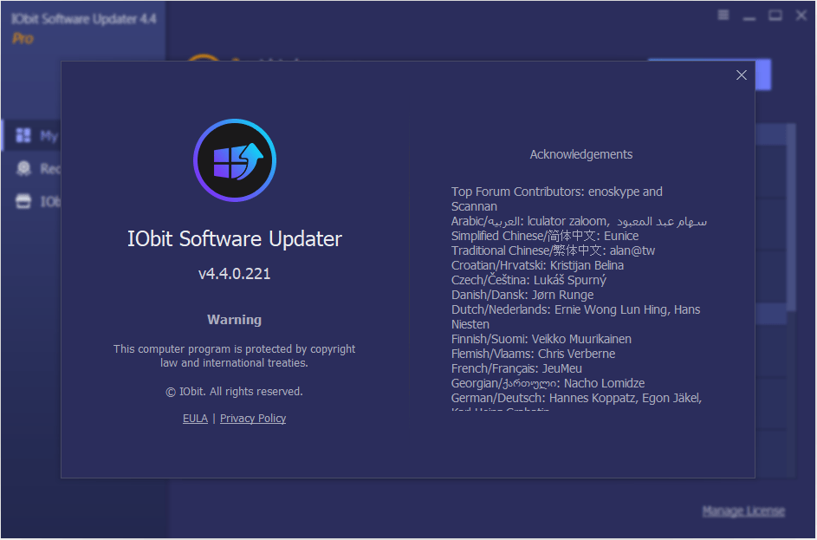Image resolution: width=817 pixels, height=540 pixels.
Task: Click the IObit Software Updater logo icon
Action: click(x=235, y=160)
